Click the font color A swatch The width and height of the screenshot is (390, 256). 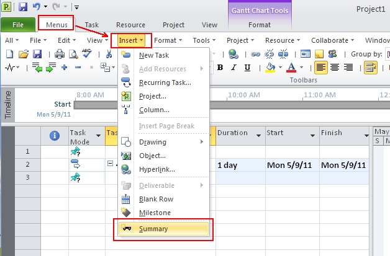(291, 68)
